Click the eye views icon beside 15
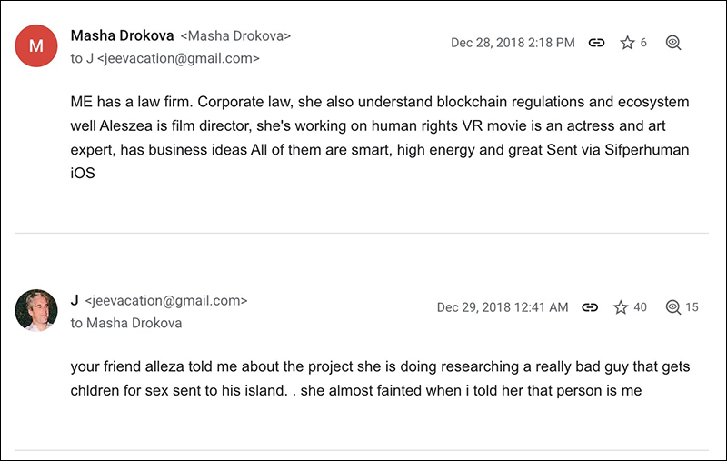 [x=673, y=307]
